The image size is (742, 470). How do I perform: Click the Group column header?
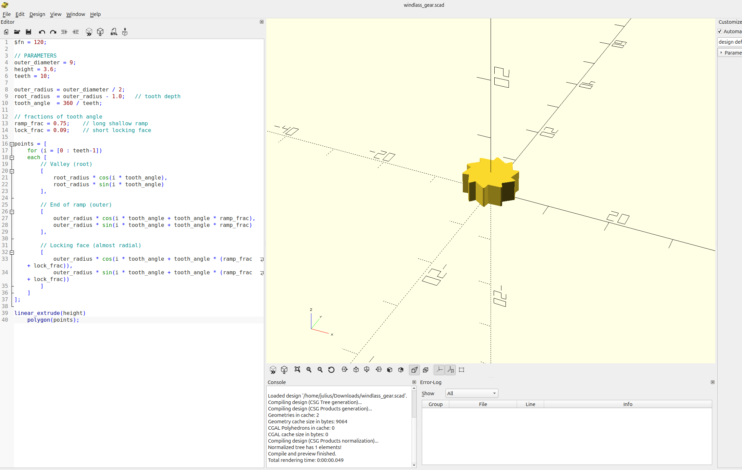pos(435,404)
